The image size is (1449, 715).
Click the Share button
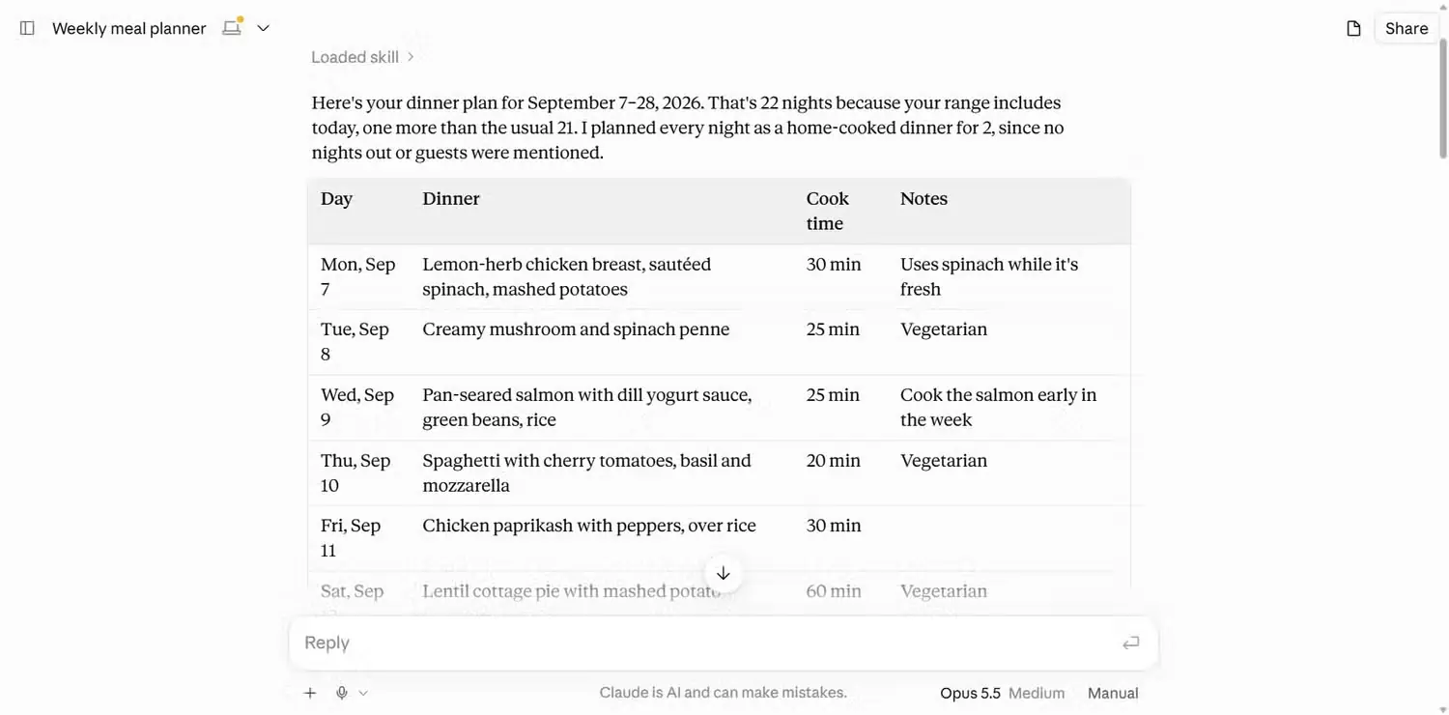1406,28
